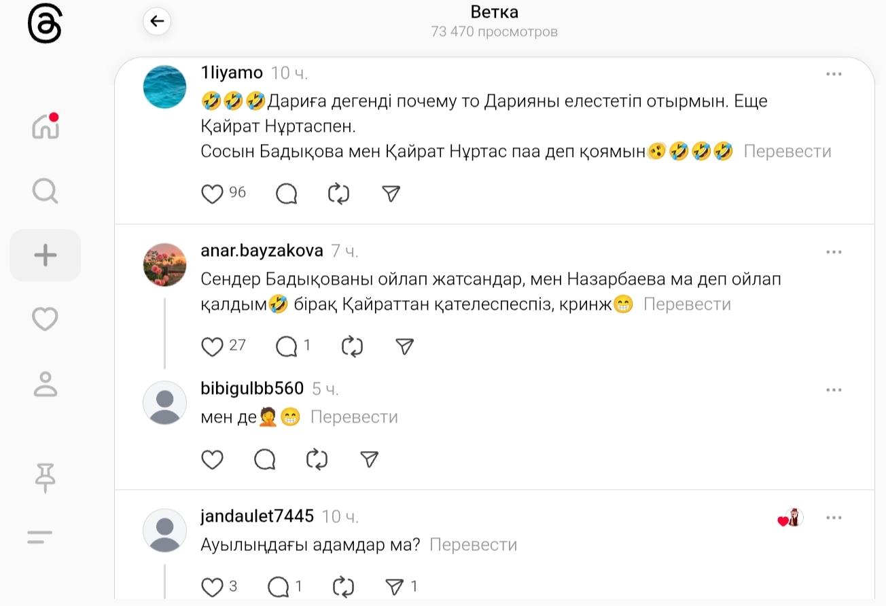Open more options for 1liyamo's post
886x606 pixels.
pos(834,74)
